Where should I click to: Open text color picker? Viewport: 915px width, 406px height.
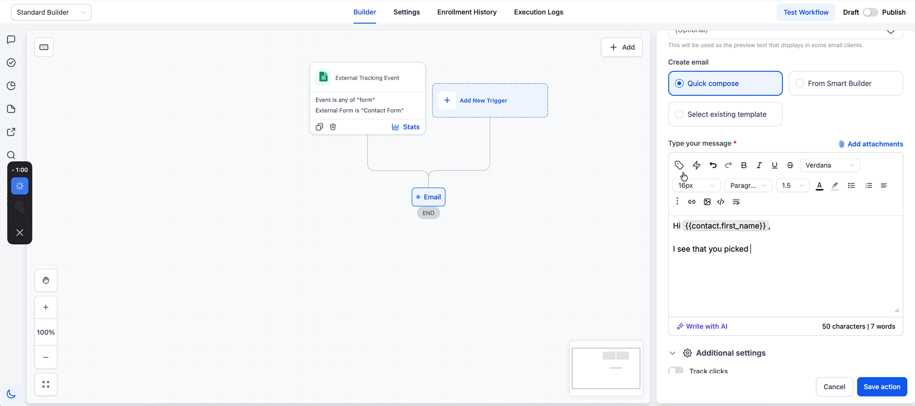(x=820, y=185)
